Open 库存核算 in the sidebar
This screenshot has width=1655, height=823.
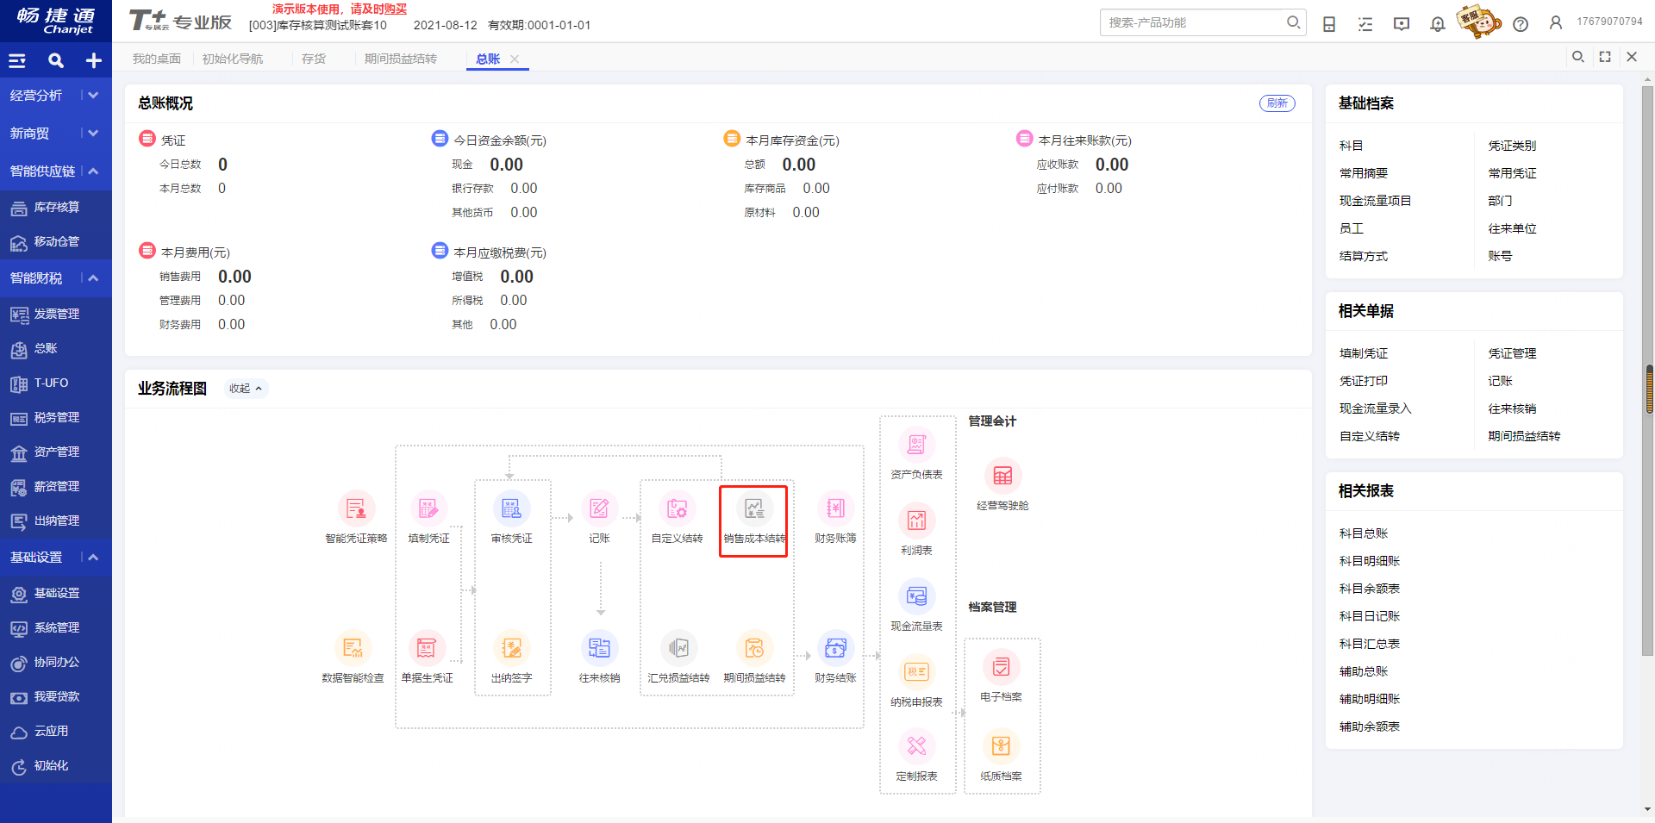click(x=56, y=207)
